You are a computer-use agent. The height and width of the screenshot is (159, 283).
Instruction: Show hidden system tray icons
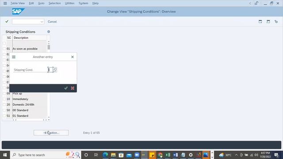click(236, 155)
